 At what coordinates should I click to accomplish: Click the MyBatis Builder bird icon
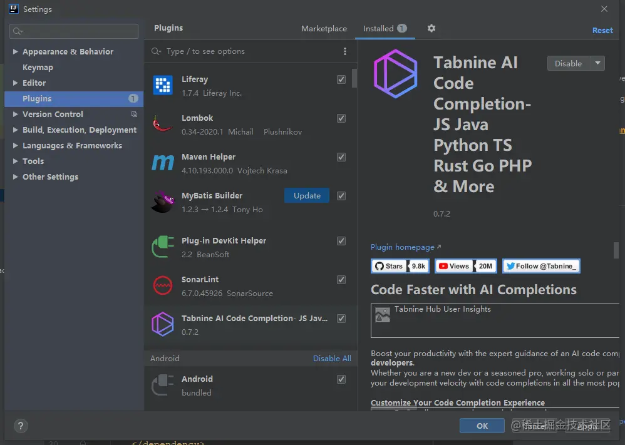162,202
